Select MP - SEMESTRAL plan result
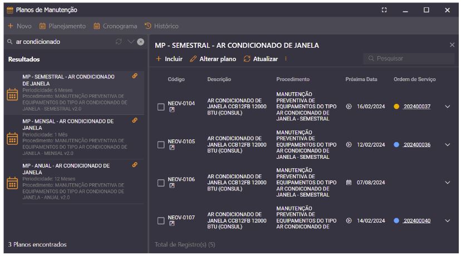This screenshot has width=461, height=256. (x=75, y=93)
